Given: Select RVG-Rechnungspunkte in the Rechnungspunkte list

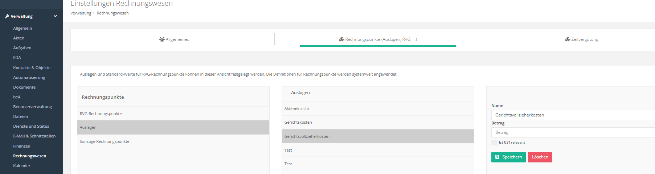Looking at the screenshot, I should (x=101, y=114).
